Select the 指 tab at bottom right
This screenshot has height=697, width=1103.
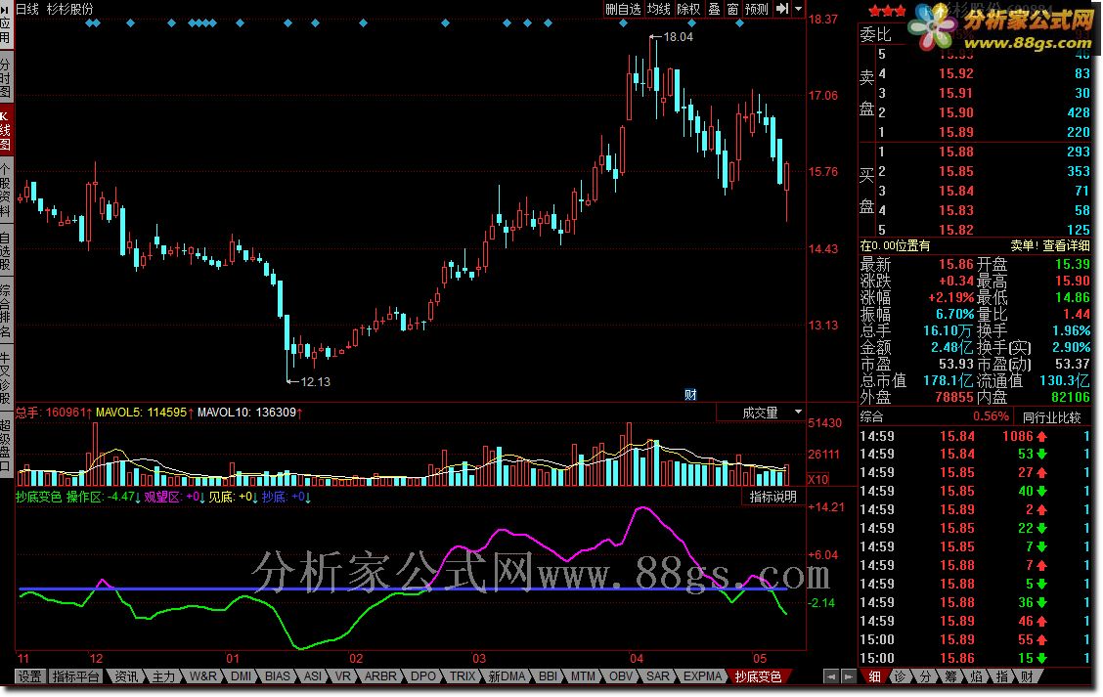(1001, 676)
